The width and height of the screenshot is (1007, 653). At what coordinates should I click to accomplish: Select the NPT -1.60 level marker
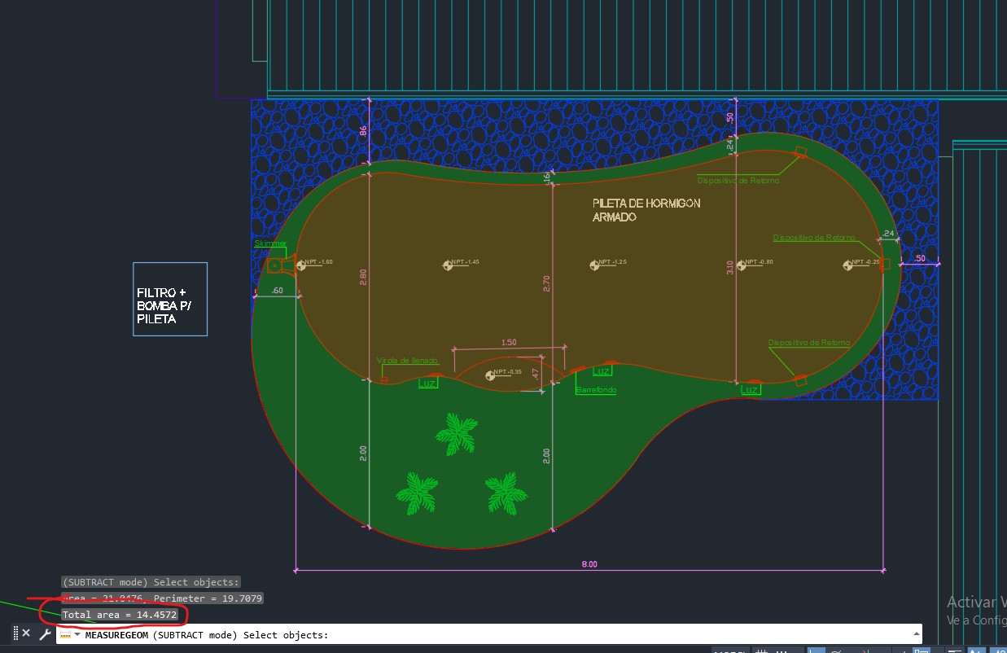point(300,264)
